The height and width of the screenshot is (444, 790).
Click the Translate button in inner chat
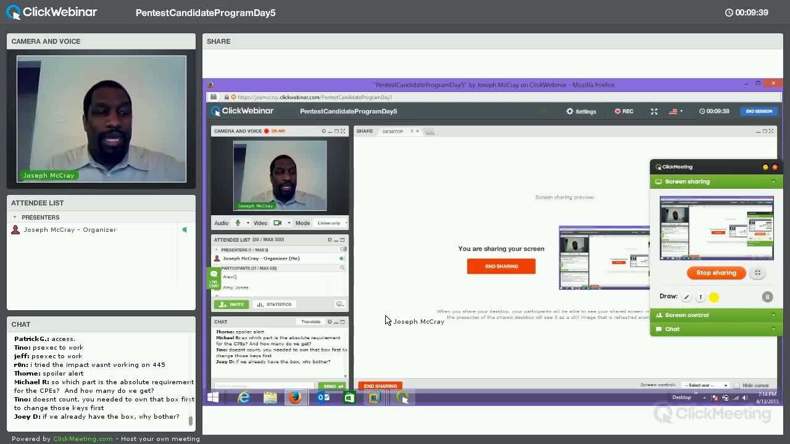click(x=310, y=321)
